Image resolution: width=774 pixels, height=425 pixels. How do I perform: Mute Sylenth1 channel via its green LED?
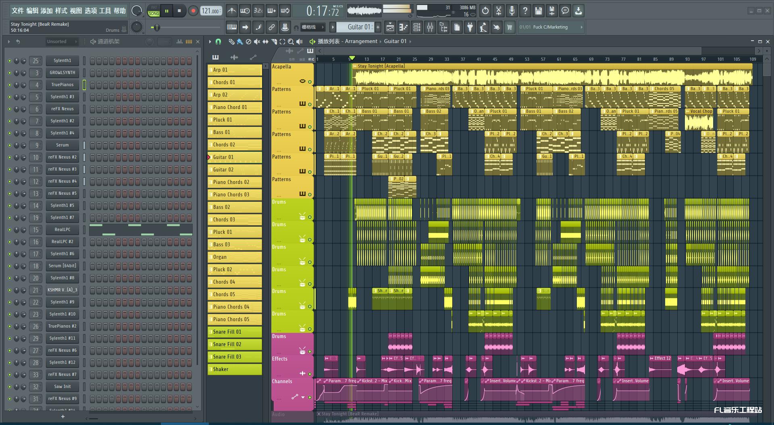click(x=10, y=61)
